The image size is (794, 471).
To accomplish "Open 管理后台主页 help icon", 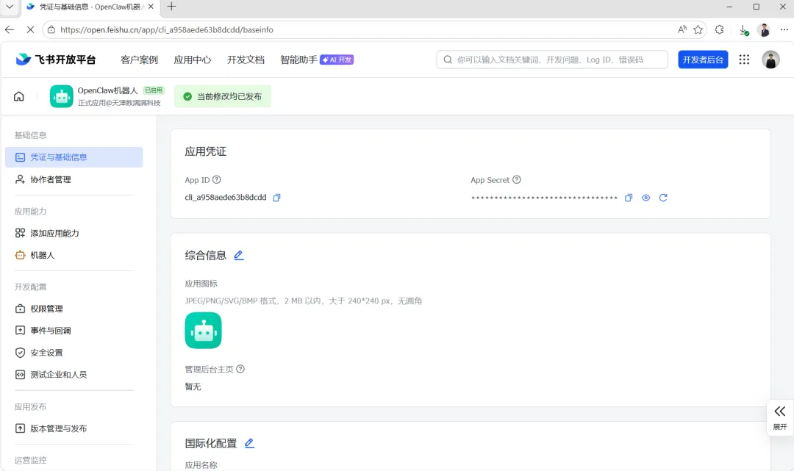I will tap(240, 369).
